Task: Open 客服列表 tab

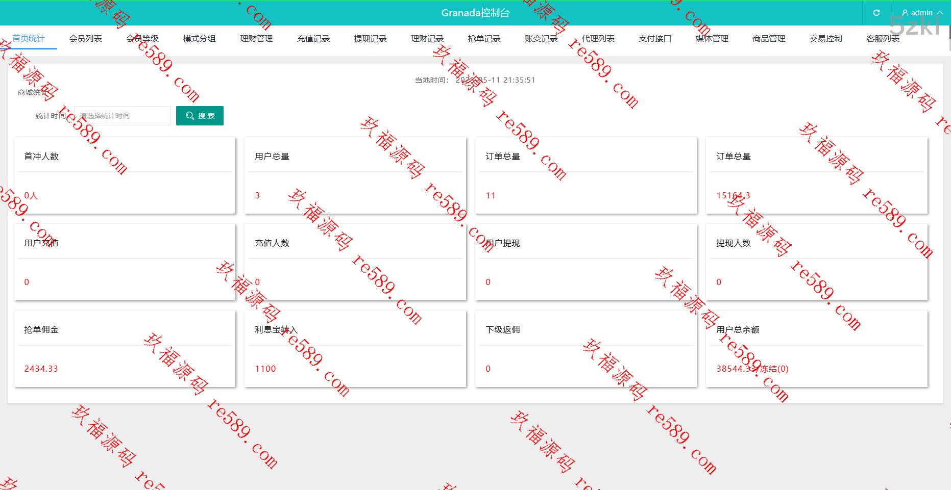Action: 883,39
